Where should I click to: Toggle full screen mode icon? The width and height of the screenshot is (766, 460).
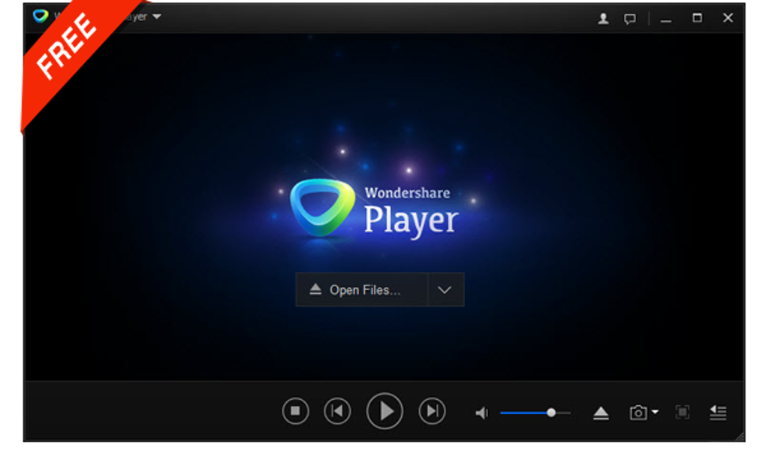pyautogui.click(x=683, y=412)
